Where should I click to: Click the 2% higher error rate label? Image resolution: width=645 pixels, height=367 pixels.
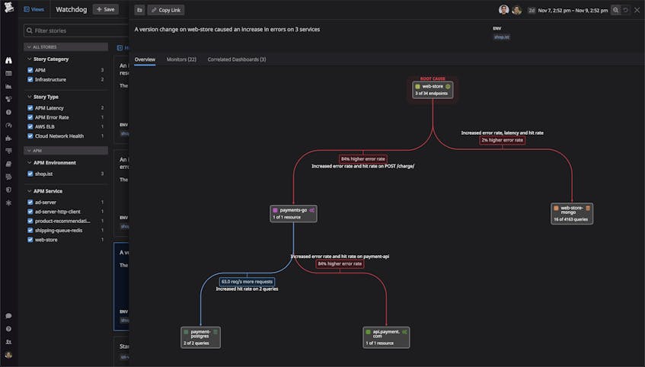(x=503, y=140)
